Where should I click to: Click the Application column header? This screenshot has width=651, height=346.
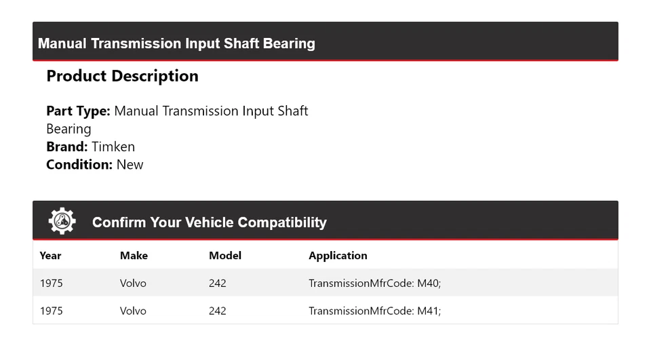pyautogui.click(x=338, y=256)
